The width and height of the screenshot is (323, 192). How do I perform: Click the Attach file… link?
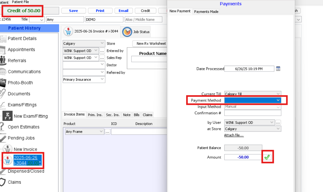[234, 135]
